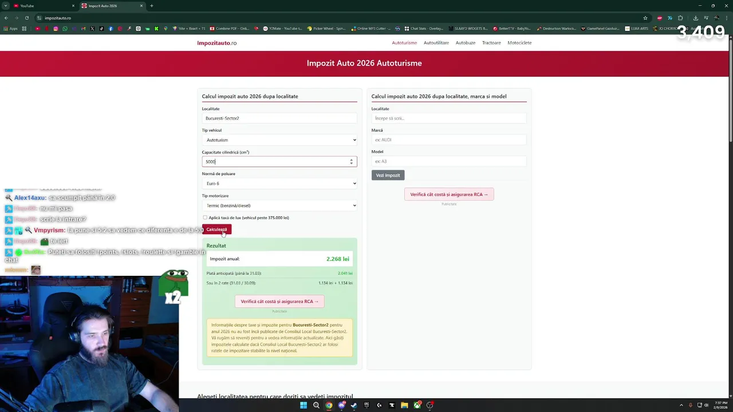Open the TikTok bookmark icon
733x412 pixels.
[101, 29]
